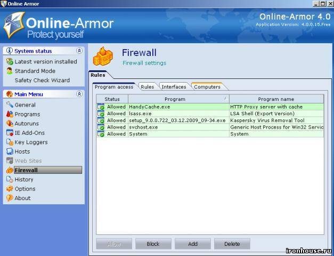Click the Add button
Image resolution: width=334 pixels, height=256 pixels.
(x=193, y=244)
